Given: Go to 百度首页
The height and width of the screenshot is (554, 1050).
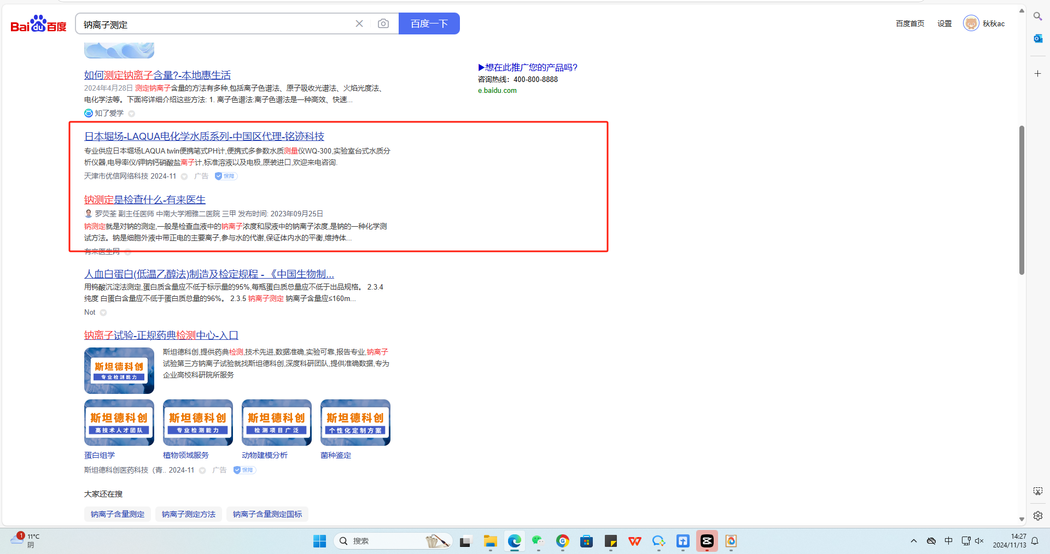Looking at the screenshot, I should point(910,23).
